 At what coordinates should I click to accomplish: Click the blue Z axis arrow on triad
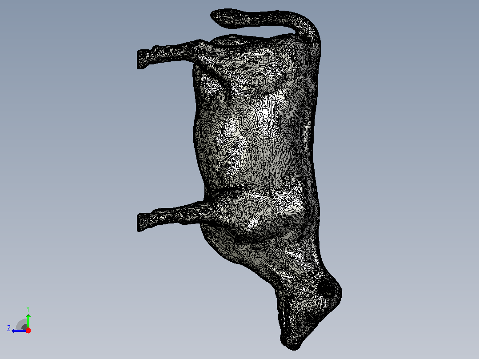(x=19, y=331)
